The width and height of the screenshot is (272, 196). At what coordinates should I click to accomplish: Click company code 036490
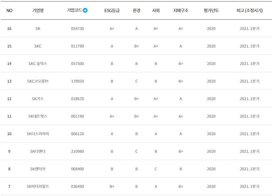pyautogui.click(x=77, y=186)
